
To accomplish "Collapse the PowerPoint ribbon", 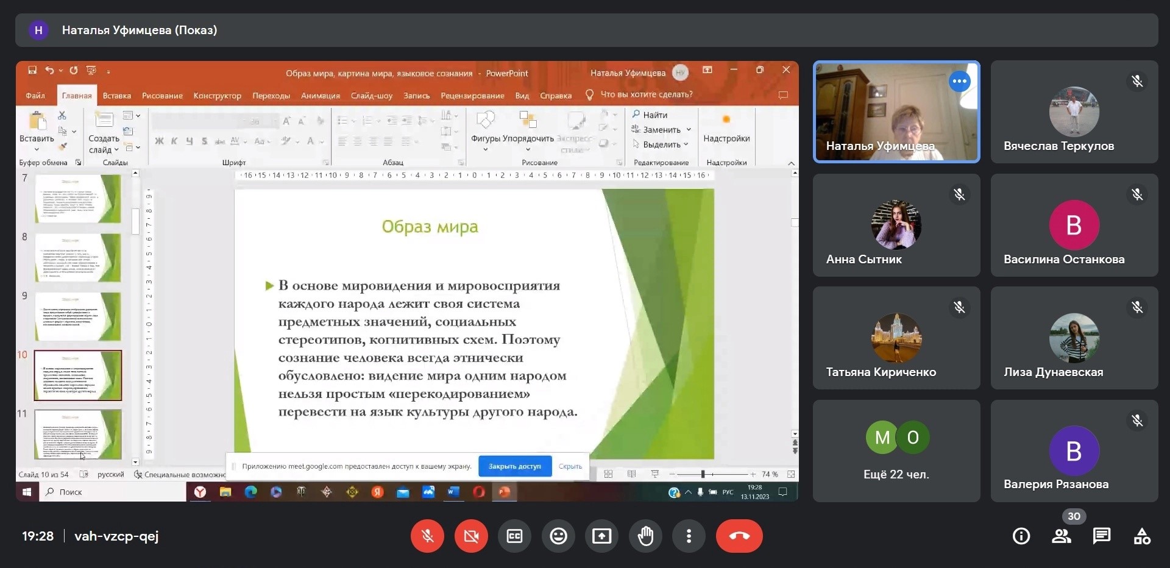I will (x=791, y=163).
